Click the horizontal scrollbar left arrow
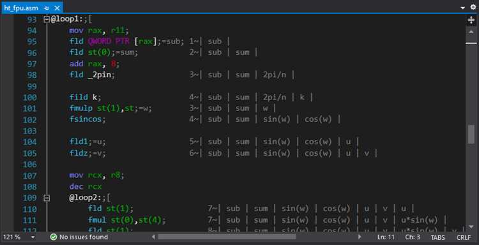 [153, 237]
